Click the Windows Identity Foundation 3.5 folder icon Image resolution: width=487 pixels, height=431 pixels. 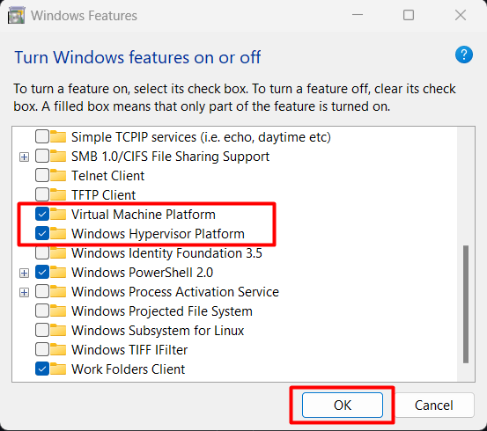pyautogui.click(x=58, y=253)
